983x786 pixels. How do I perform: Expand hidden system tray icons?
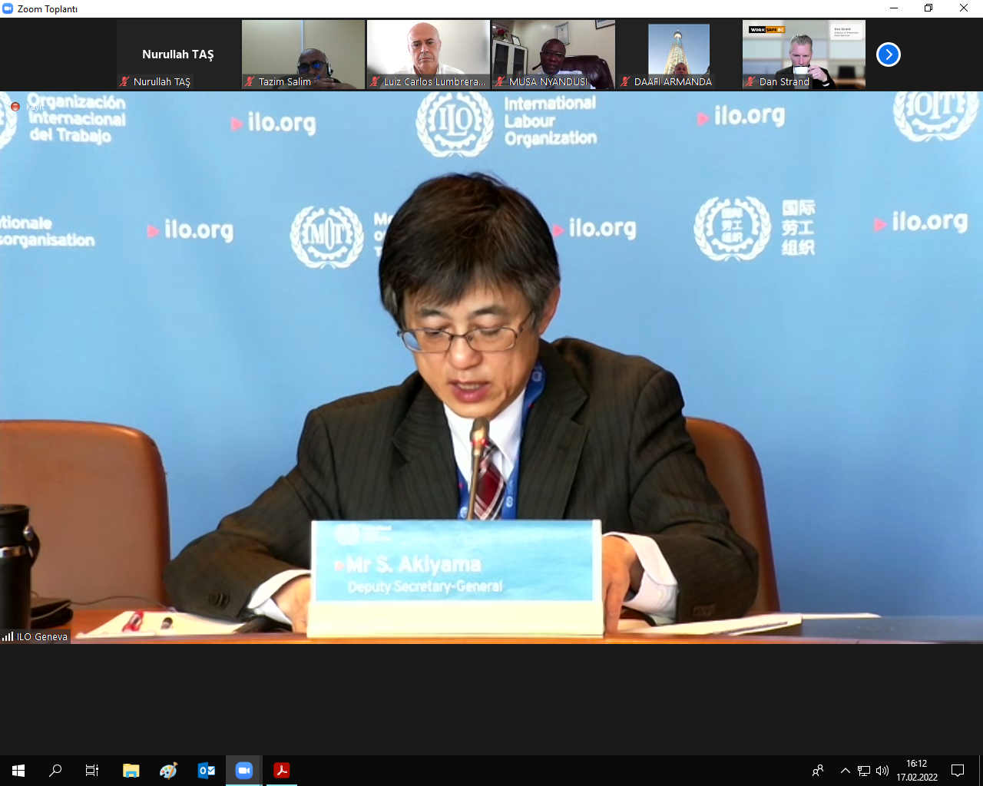(846, 771)
